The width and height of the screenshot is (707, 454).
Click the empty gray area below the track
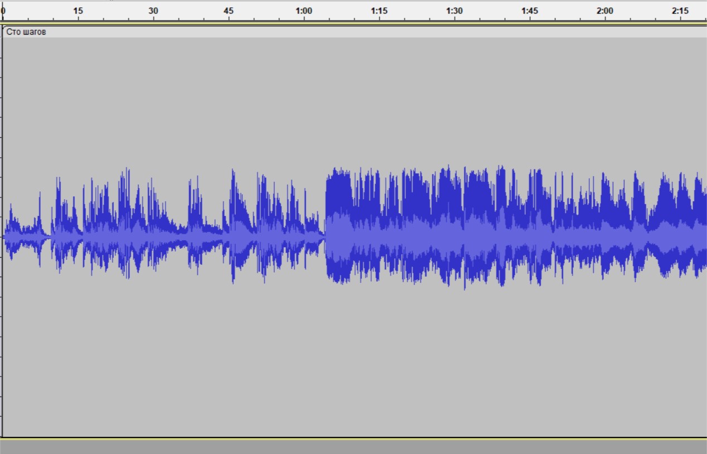[x=353, y=447]
